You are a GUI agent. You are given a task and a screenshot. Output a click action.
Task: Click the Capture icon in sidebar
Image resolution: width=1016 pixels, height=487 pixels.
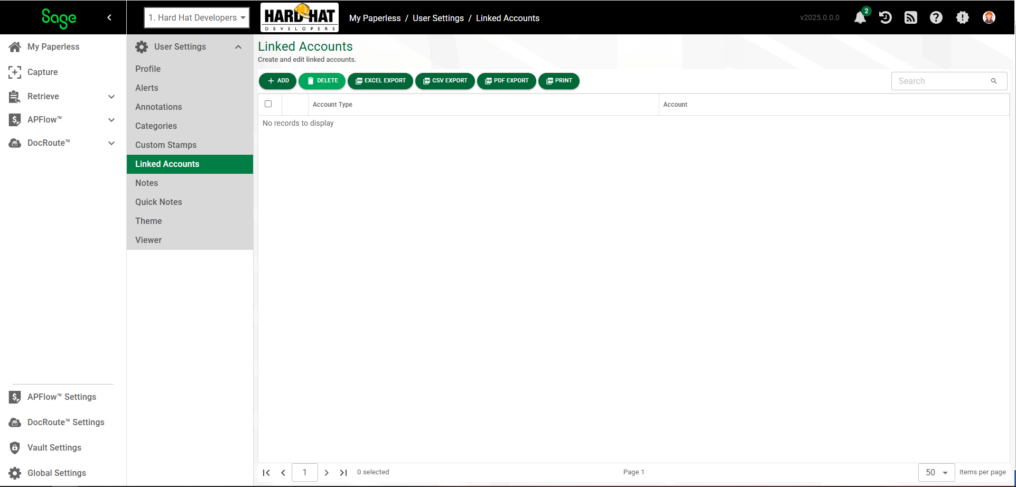click(x=15, y=72)
